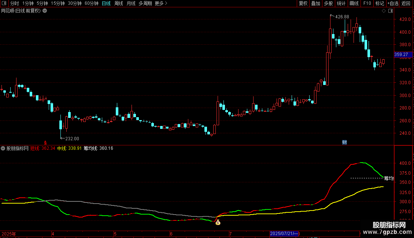Open the 复权 adjustment option
The image size is (414, 238).
[x=303, y=3]
